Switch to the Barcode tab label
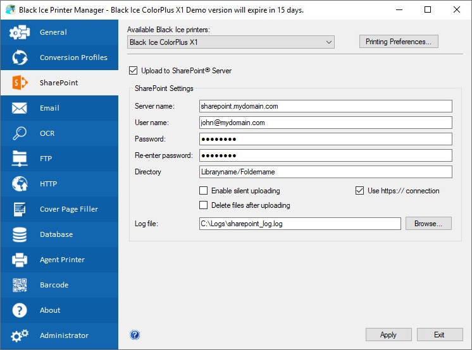The height and width of the screenshot is (350, 472). coord(54,285)
